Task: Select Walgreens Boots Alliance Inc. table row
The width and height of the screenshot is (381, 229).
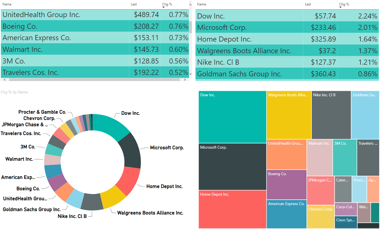Action: click(287, 51)
